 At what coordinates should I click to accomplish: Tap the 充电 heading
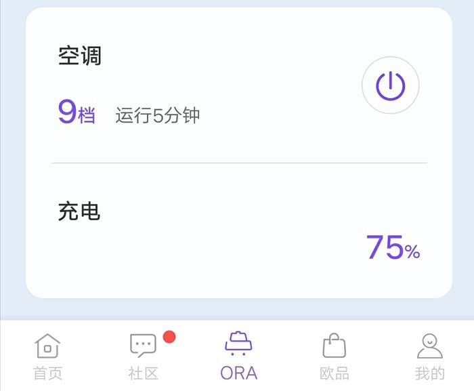click(x=79, y=212)
